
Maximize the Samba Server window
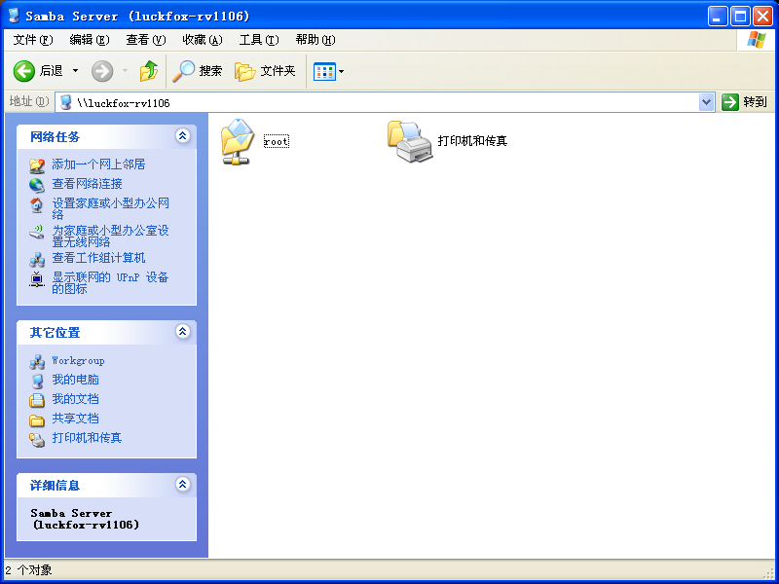[740, 17]
